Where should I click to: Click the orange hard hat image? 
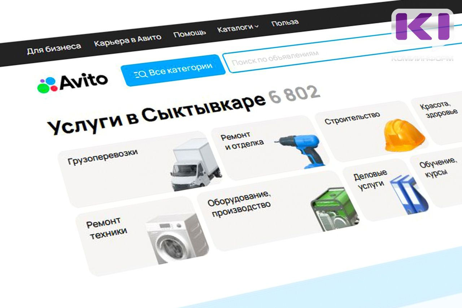click(x=404, y=135)
